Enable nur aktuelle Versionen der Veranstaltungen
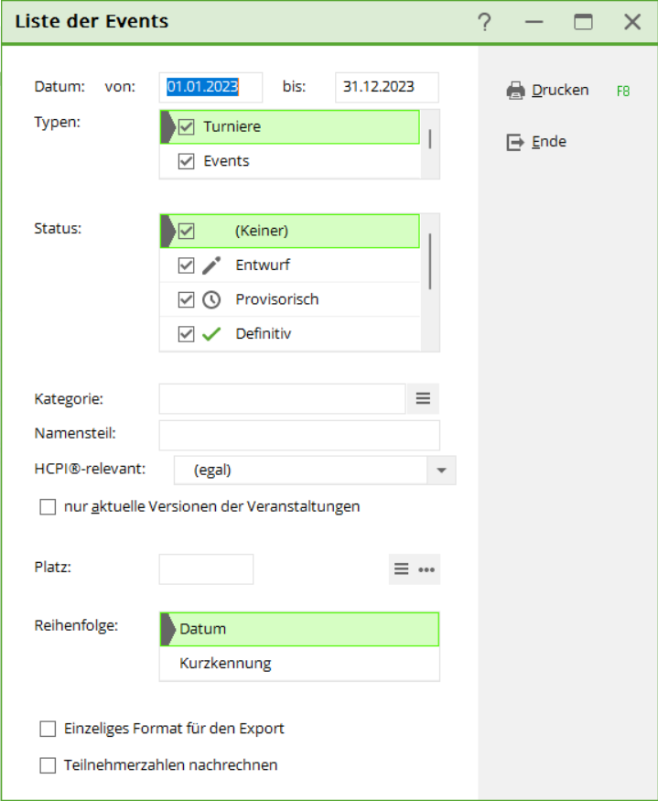 click(49, 506)
